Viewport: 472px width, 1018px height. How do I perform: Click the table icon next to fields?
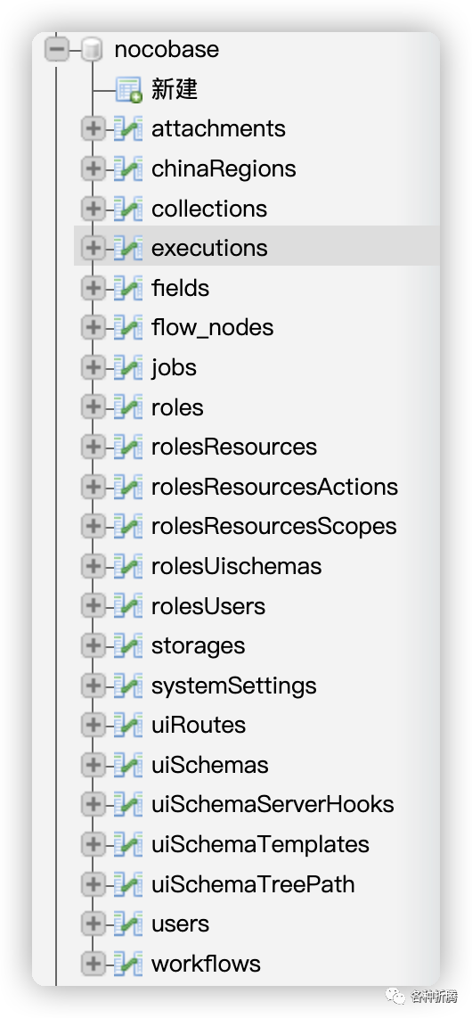pyautogui.click(x=127, y=288)
